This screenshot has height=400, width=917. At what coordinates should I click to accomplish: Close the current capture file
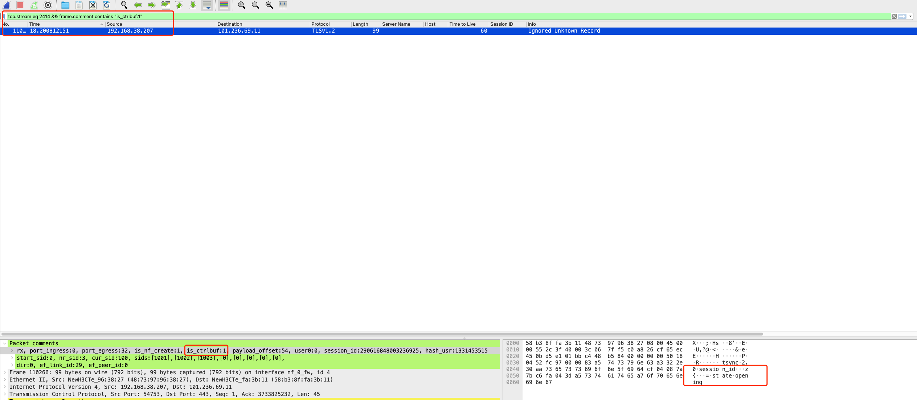pyautogui.click(x=93, y=5)
